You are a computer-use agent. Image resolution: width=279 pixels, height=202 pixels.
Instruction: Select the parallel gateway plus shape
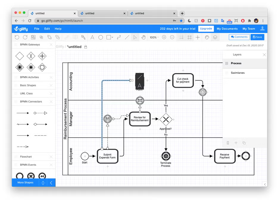click(x=42, y=56)
